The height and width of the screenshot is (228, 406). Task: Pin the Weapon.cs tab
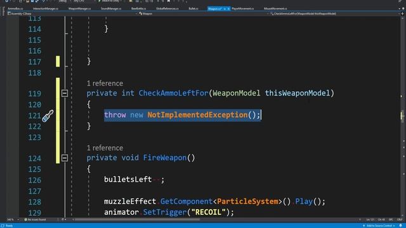(x=225, y=9)
